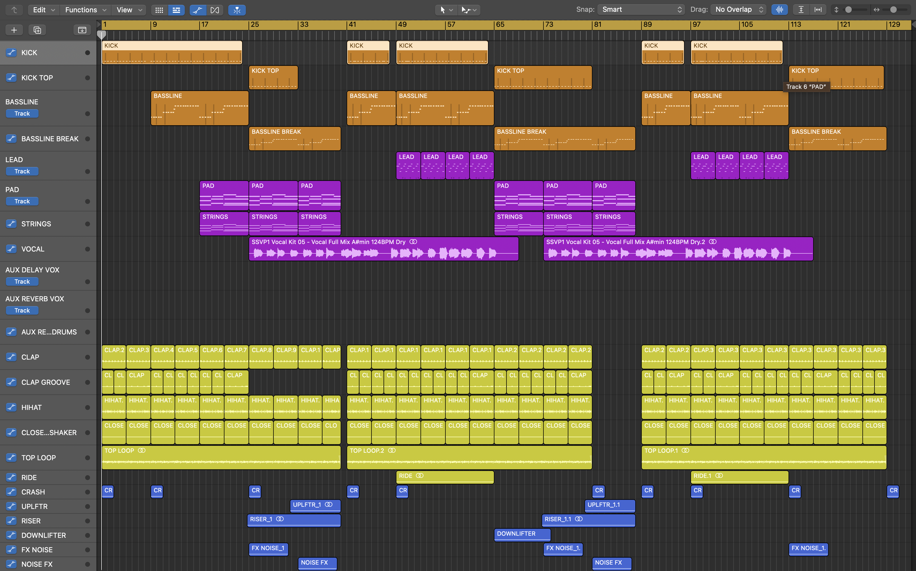Click the automation icon on KICK track

(11, 52)
